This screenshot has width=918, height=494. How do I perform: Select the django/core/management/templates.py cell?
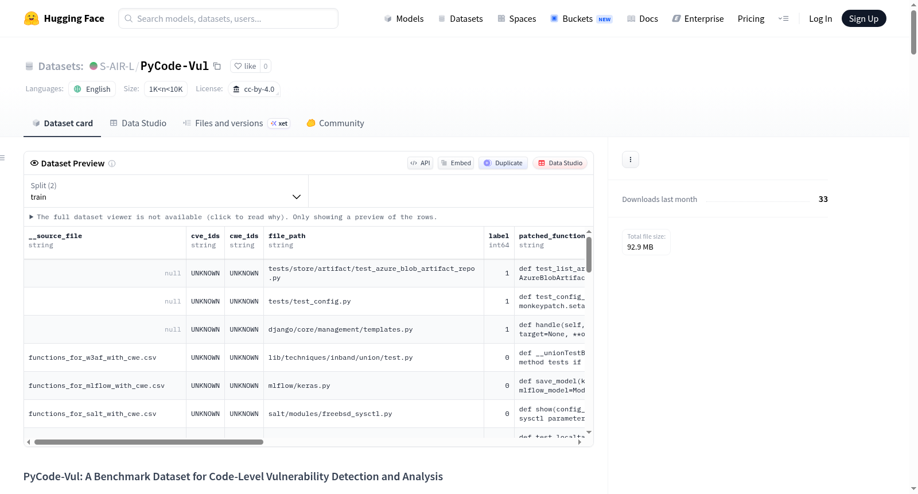374,329
